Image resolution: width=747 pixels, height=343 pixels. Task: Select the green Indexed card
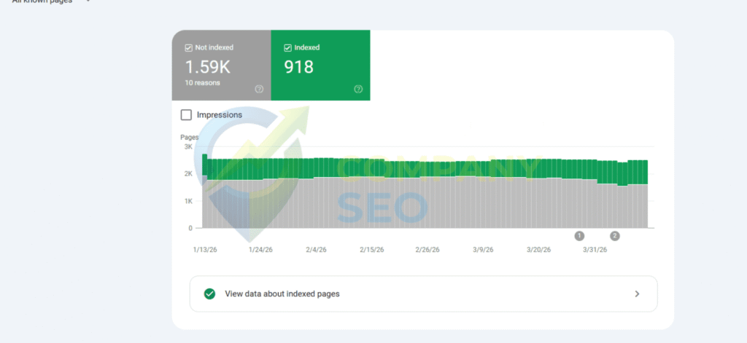tap(320, 66)
